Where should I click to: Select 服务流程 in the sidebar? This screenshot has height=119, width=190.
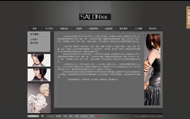34,43
